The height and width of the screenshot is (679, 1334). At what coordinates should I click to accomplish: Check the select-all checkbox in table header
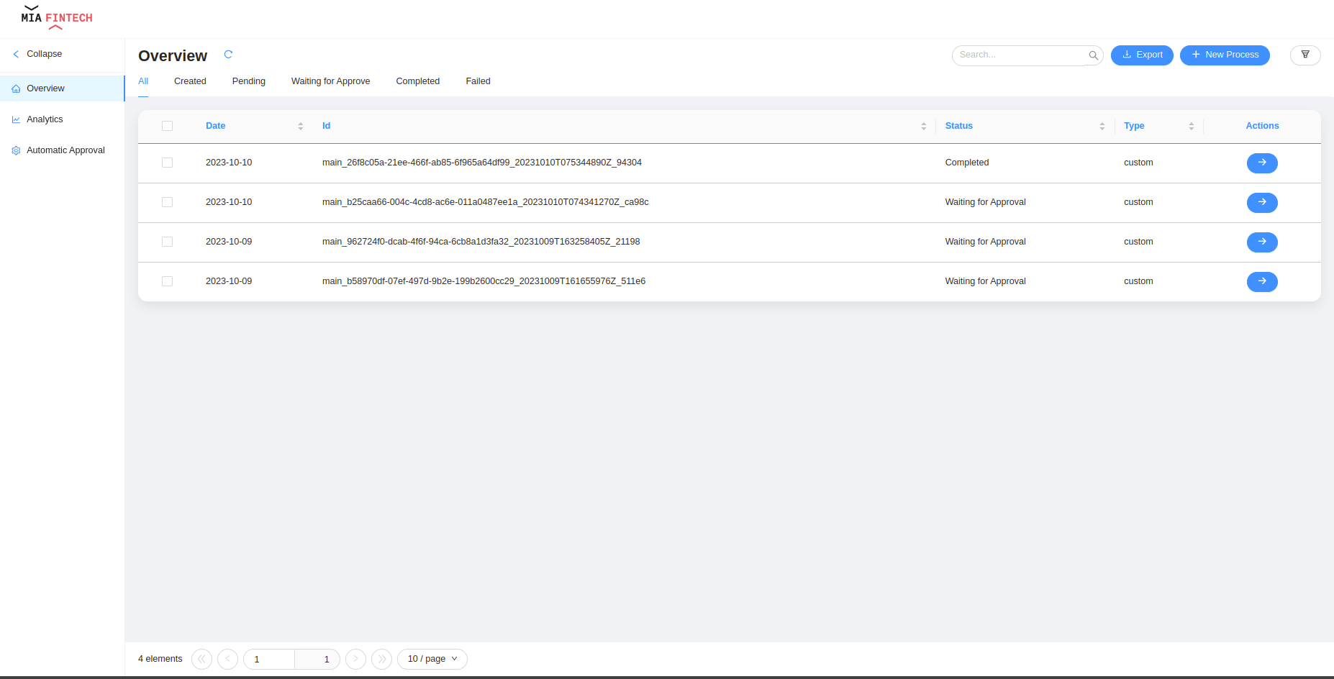point(167,126)
